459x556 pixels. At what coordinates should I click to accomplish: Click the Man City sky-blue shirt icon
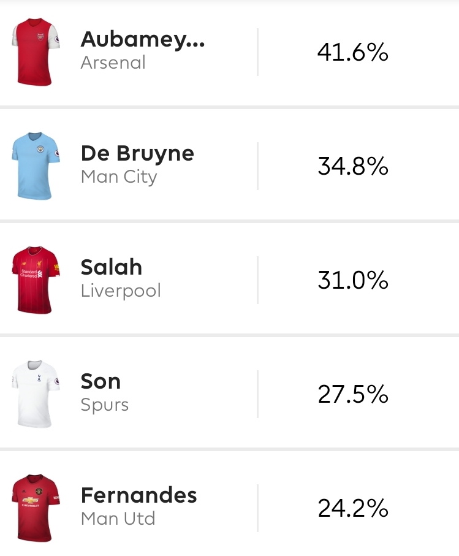point(36,166)
